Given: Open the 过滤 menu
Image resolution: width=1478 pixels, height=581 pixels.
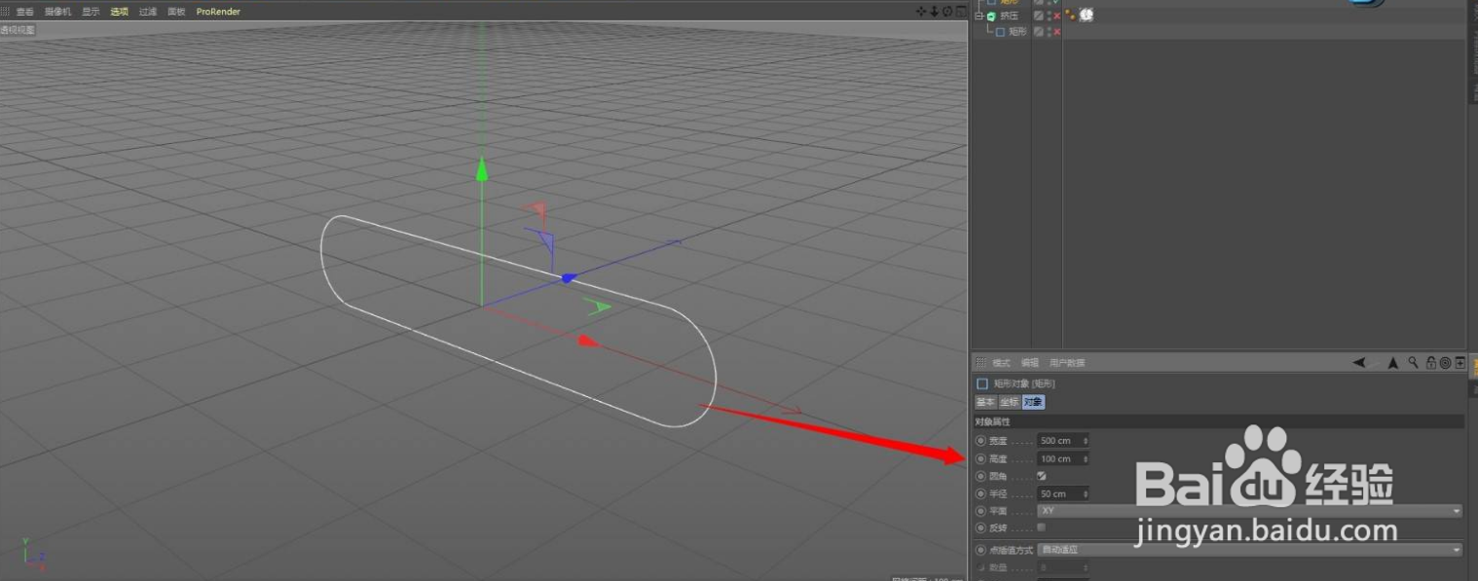Looking at the screenshot, I should [x=148, y=12].
